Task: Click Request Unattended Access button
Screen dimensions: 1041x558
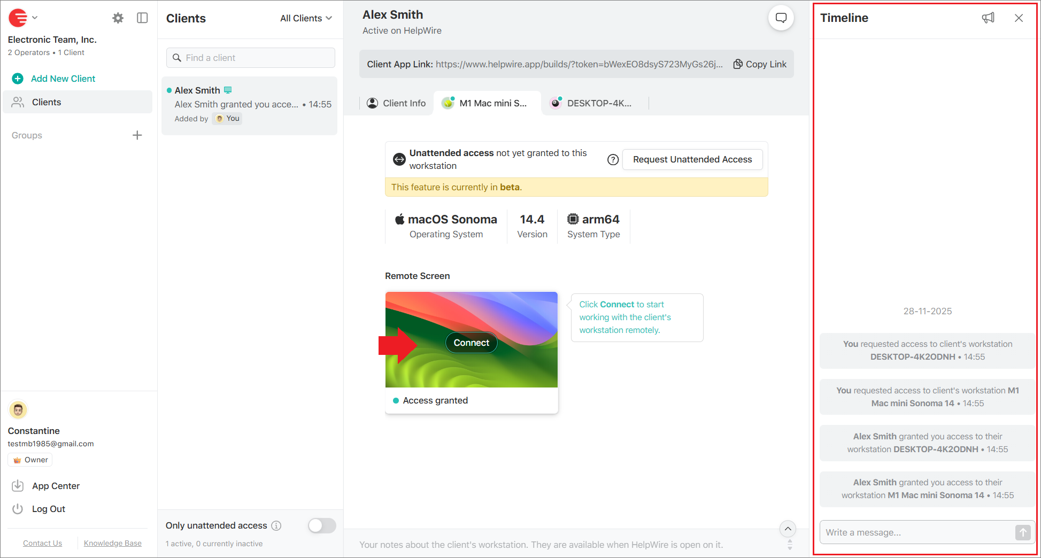Action: coord(692,160)
